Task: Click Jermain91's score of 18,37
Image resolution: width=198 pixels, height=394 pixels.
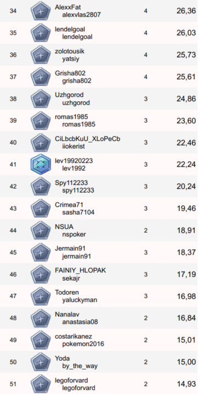Action: [186, 253]
